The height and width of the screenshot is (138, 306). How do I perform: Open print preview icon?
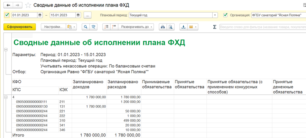pyautogui.click(x=171, y=27)
